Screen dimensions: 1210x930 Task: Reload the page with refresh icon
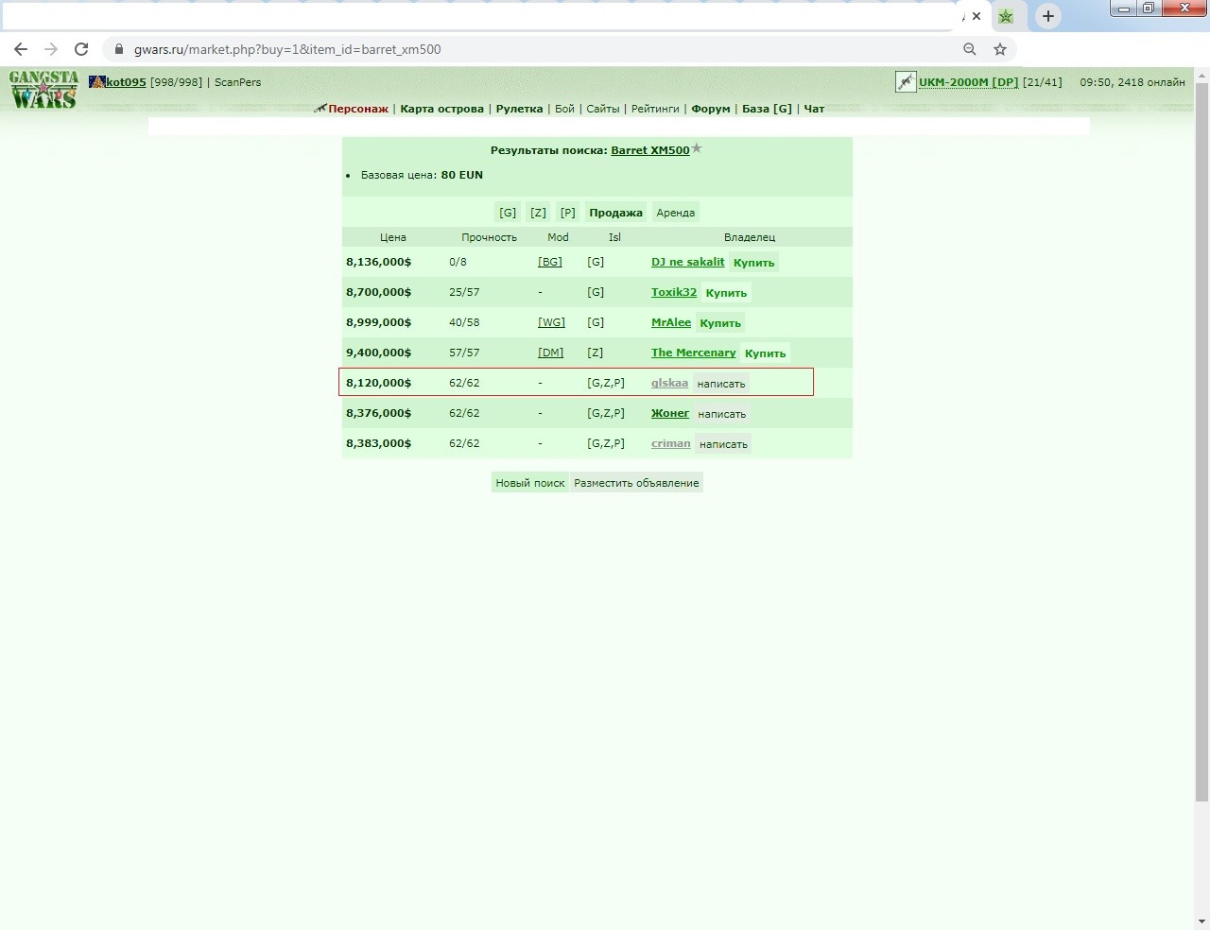pyautogui.click(x=81, y=49)
